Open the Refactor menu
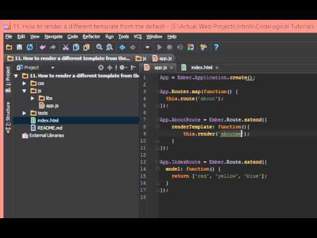Viewport: 317px width, 238px height. (x=91, y=36)
